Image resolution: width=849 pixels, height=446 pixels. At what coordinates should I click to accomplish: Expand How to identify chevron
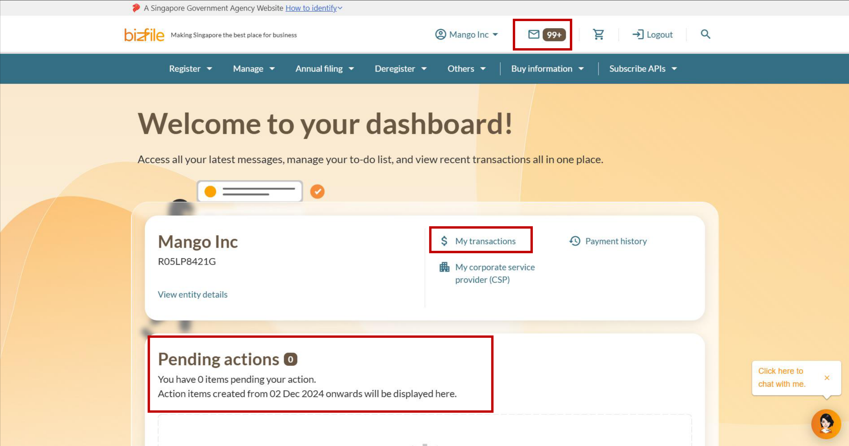(x=340, y=8)
